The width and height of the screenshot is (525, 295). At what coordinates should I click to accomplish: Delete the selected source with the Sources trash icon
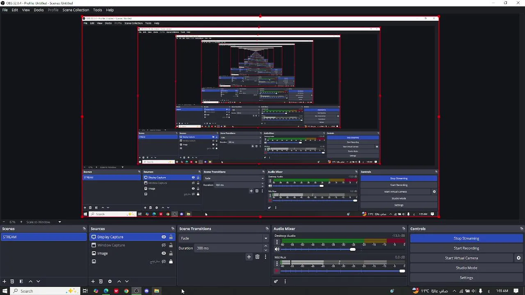pos(100,281)
